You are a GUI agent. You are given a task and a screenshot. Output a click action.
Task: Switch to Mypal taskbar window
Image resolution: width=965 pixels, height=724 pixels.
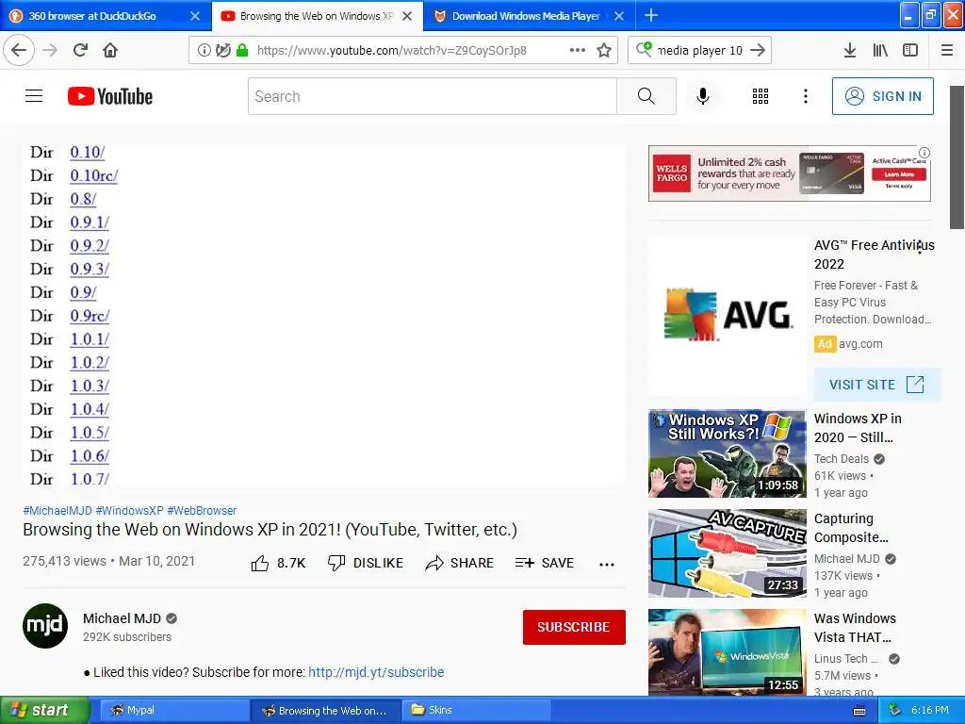pyautogui.click(x=172, y=711)
